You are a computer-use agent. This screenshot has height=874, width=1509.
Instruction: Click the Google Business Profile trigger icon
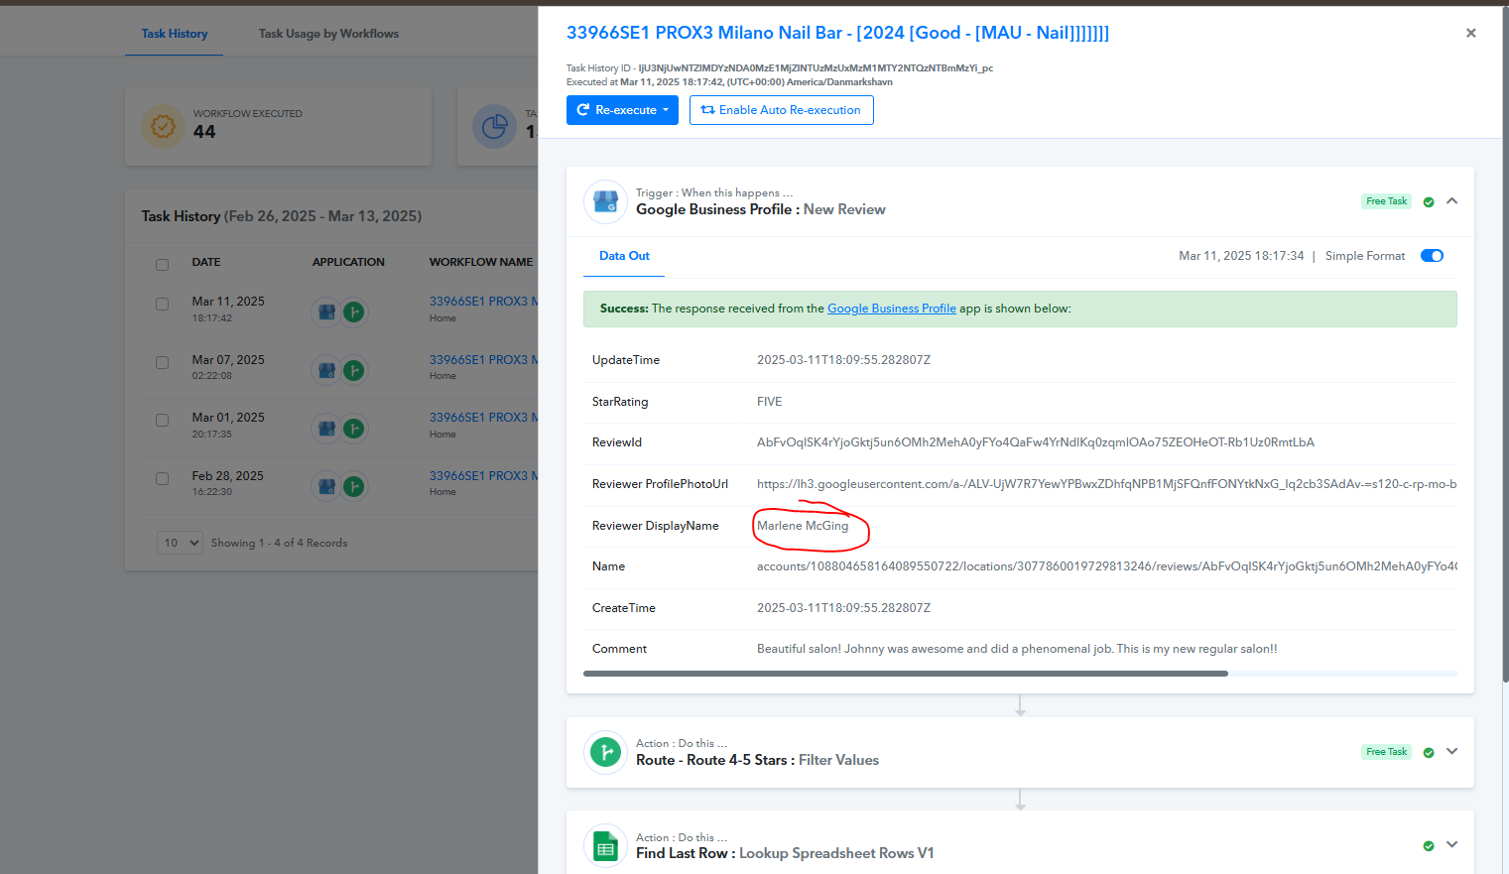[605, 201]
